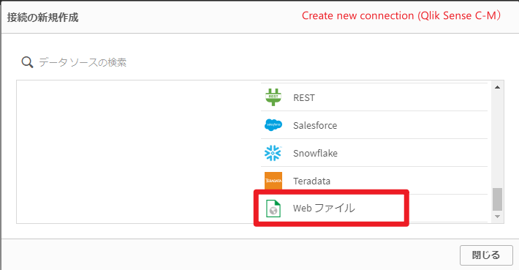The image size is (519, 270).
Task: Click the REST connector plug icon
Action: point(273,97)
